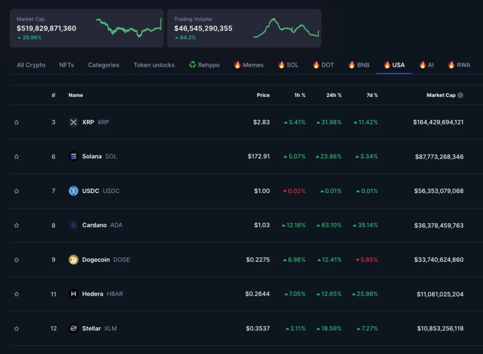
Task: Open the Memes category tab
Action: pos(249,65)
